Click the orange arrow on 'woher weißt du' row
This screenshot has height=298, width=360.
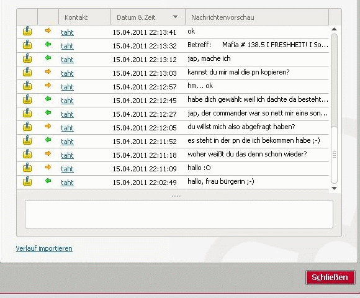tap(48, 153)
